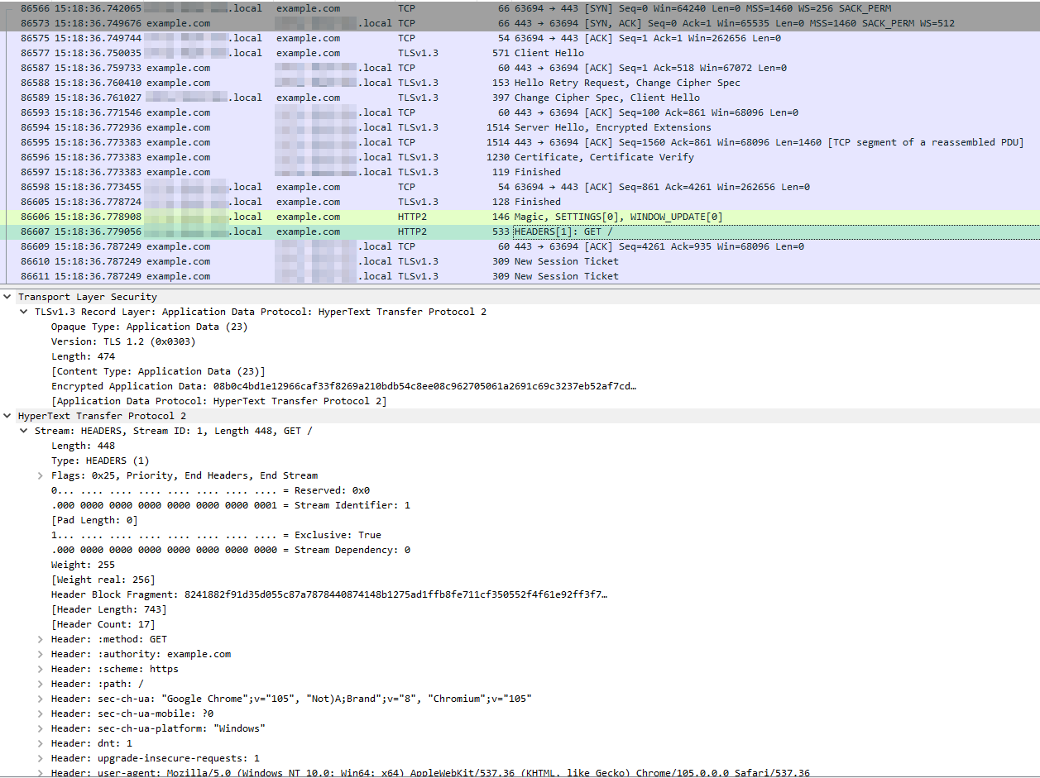1040x778 pixels.
Task: Expand the upgrade-insecure-requests header entry
Action: 39,758
